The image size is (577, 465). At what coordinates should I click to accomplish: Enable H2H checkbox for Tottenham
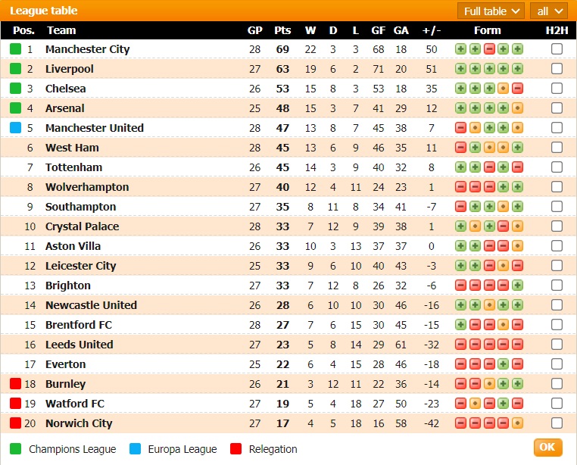point(557,167)
